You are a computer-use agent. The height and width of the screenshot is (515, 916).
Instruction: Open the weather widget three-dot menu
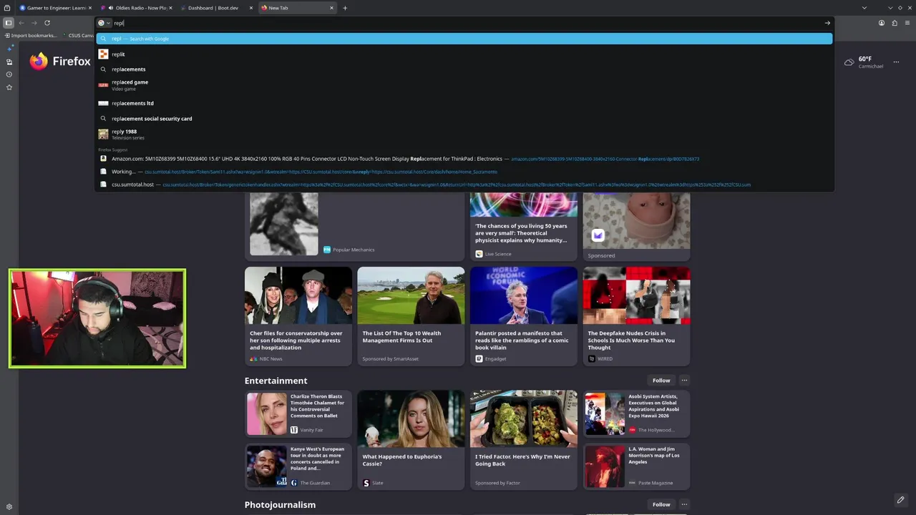point(896,62)
